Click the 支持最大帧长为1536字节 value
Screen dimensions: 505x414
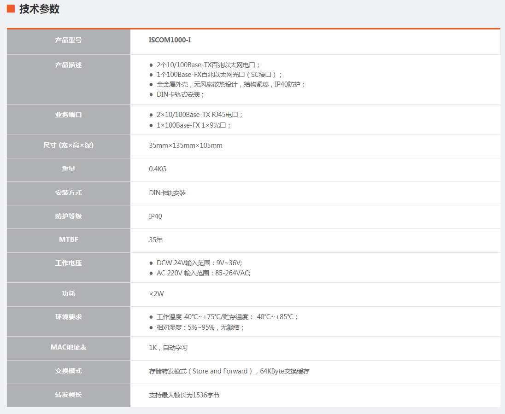[x=184, y=395]
